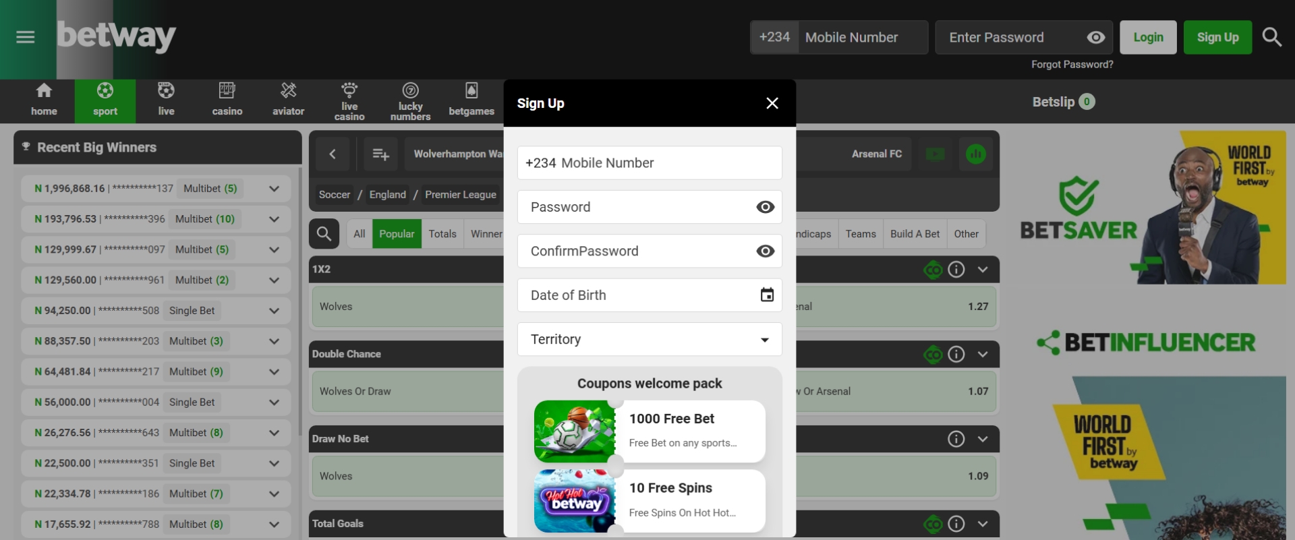This screenshot has height=540, width=1295.
Task: Expand the N 56,000.00 Single Bet row
Action: pyautogui.click(x=274, y=402)
